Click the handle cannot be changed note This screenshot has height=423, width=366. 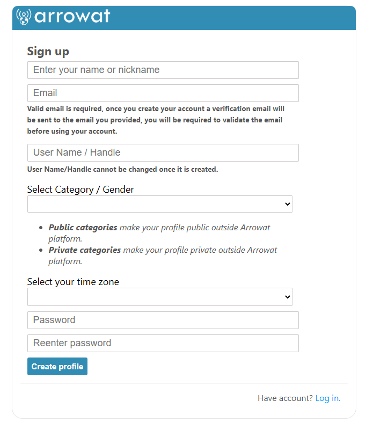(x=122, y=170)
